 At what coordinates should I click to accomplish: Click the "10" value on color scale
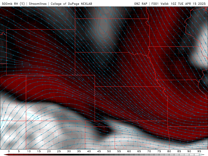[x=29, y=151]
